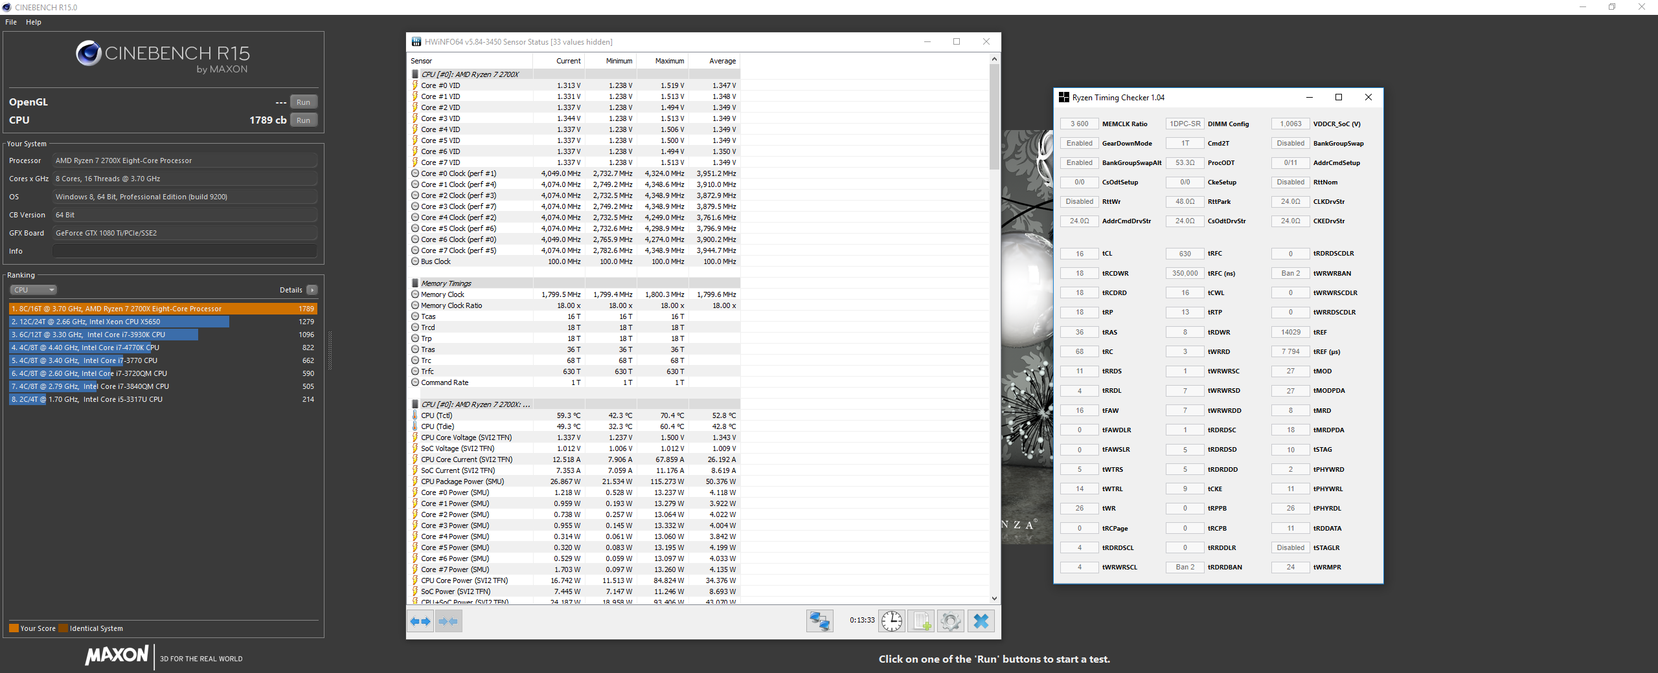The image size is (1658, 673).
Task: Click the Maximum column header
Action: 662,61
